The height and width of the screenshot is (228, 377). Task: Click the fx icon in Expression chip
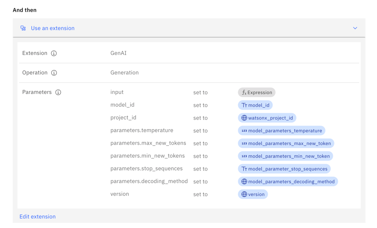(244, 93)
